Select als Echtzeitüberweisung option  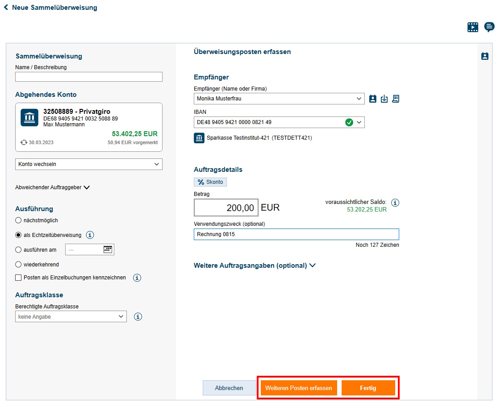18,235
